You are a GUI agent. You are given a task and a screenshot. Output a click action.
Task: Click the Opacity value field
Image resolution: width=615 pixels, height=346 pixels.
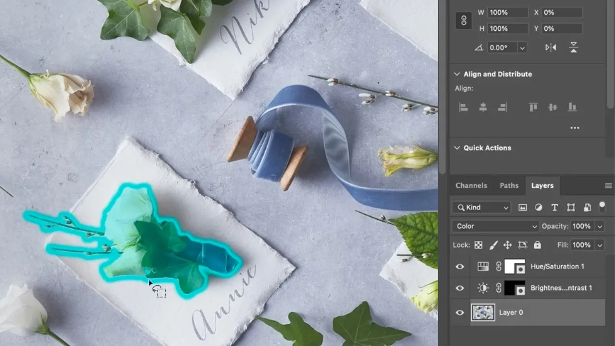point(582,226)
